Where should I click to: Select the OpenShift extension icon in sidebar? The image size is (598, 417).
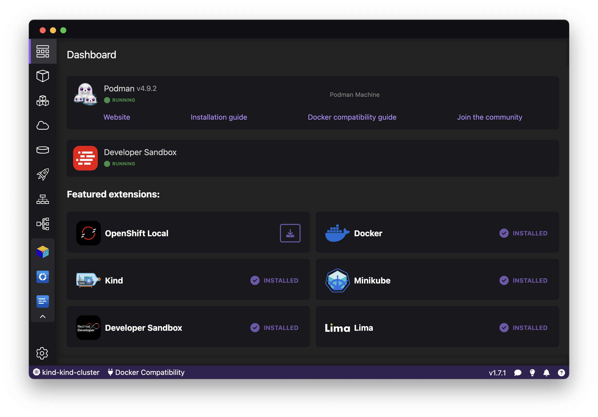[43, 277]
